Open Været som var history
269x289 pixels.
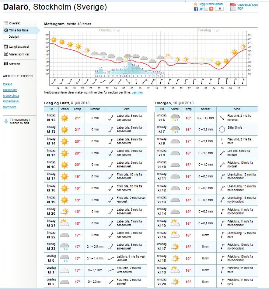click(x=19, y=54)
